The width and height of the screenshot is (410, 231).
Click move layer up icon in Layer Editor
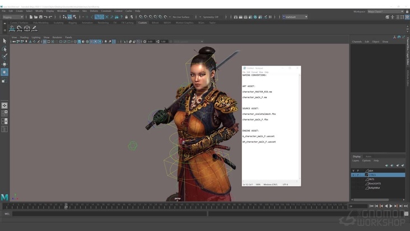pyautogui.click(x=386, y=165)
